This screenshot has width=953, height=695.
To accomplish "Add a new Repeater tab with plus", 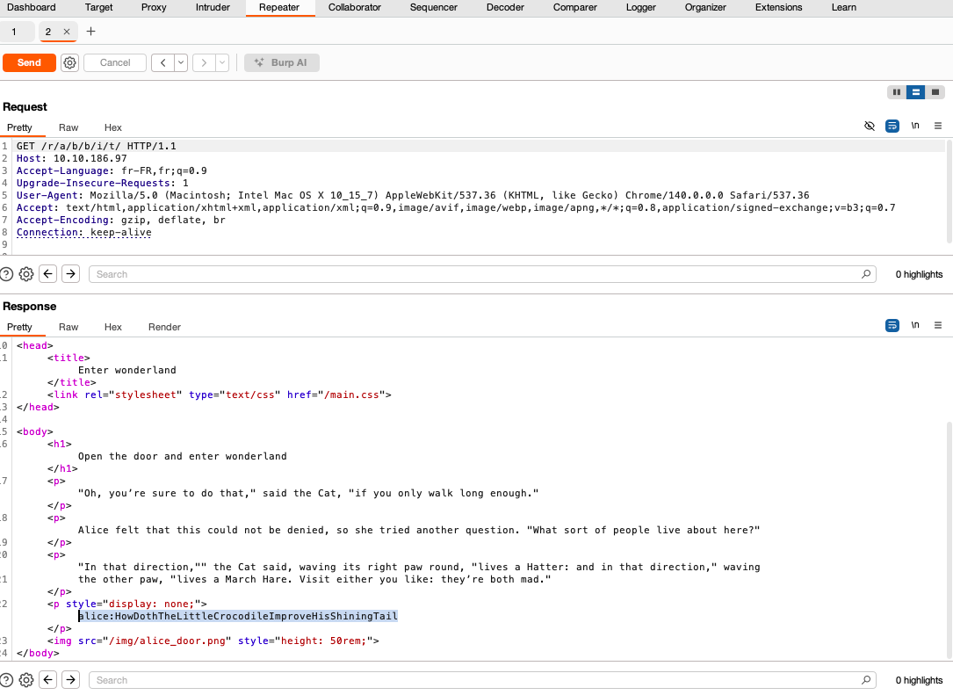I will (x=90, y=32).
